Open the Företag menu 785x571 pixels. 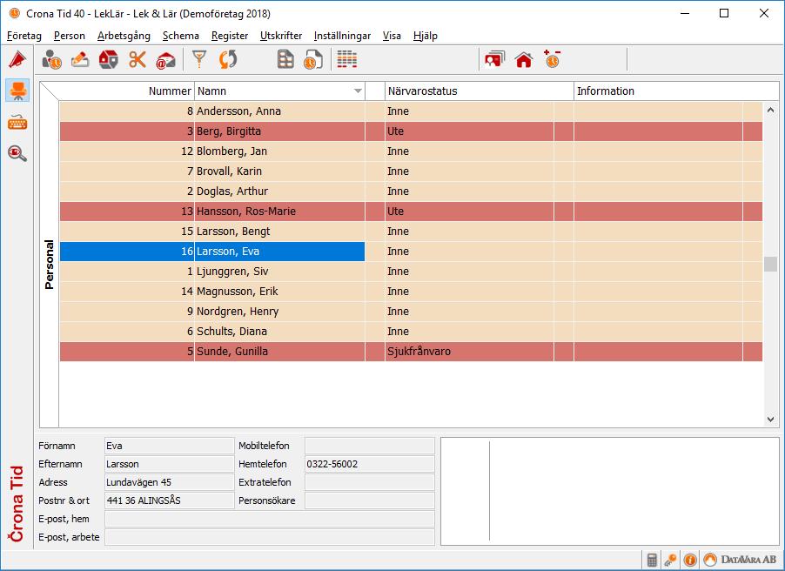click(24, 36)
